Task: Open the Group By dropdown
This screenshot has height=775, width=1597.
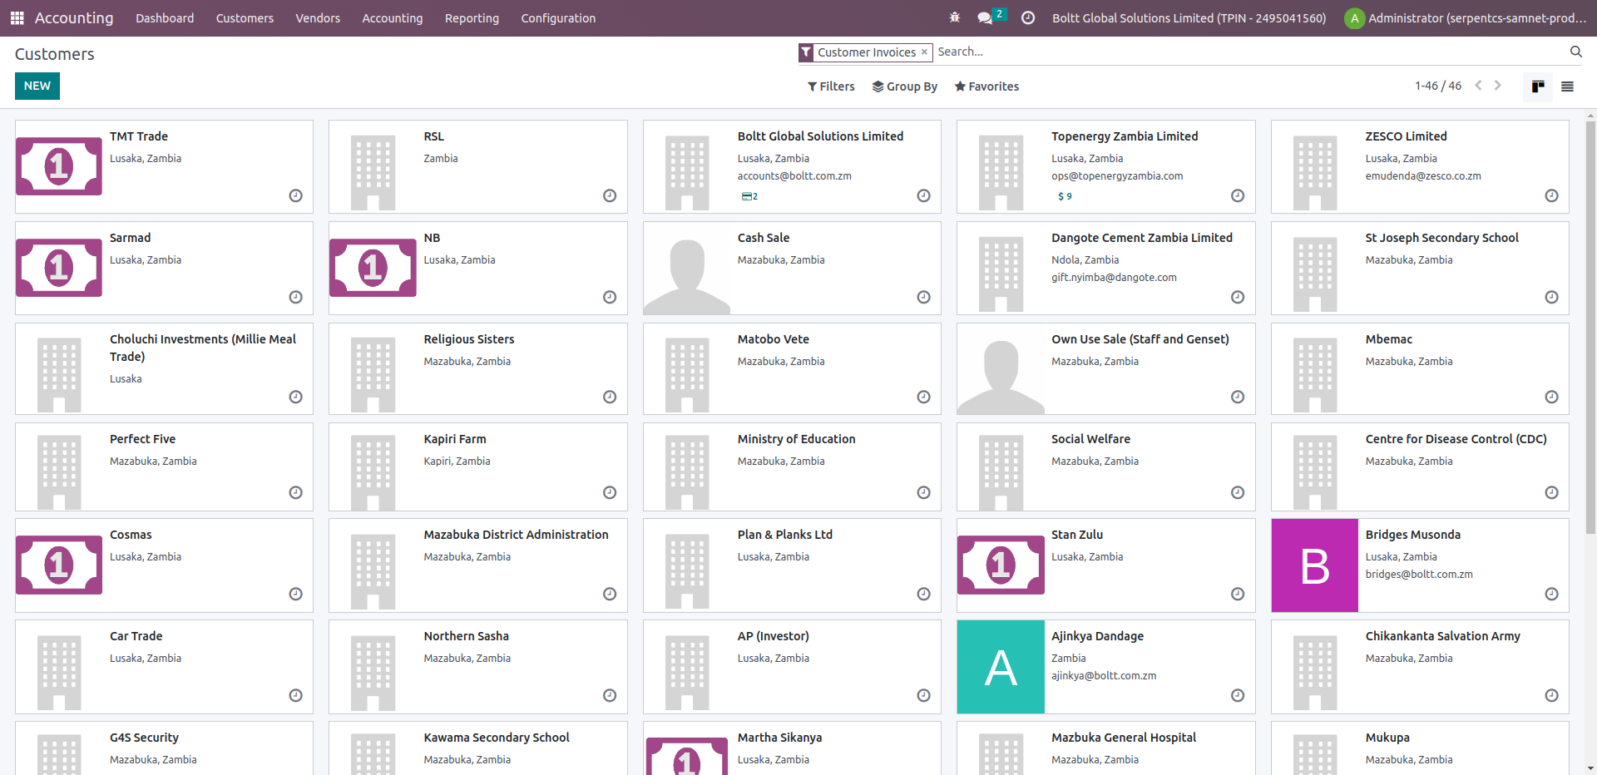Action: click(x=904, y=86)
